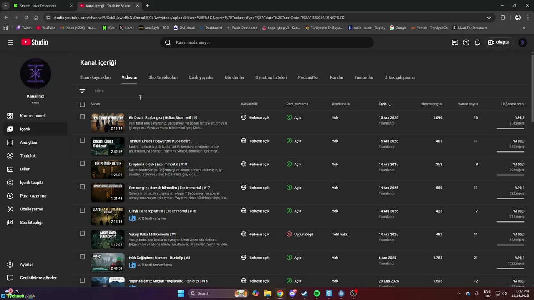Switch to İlham kaynakları tab
Image resolution: width=534 pixels, height=300 pixels.
tap(95, 77)
